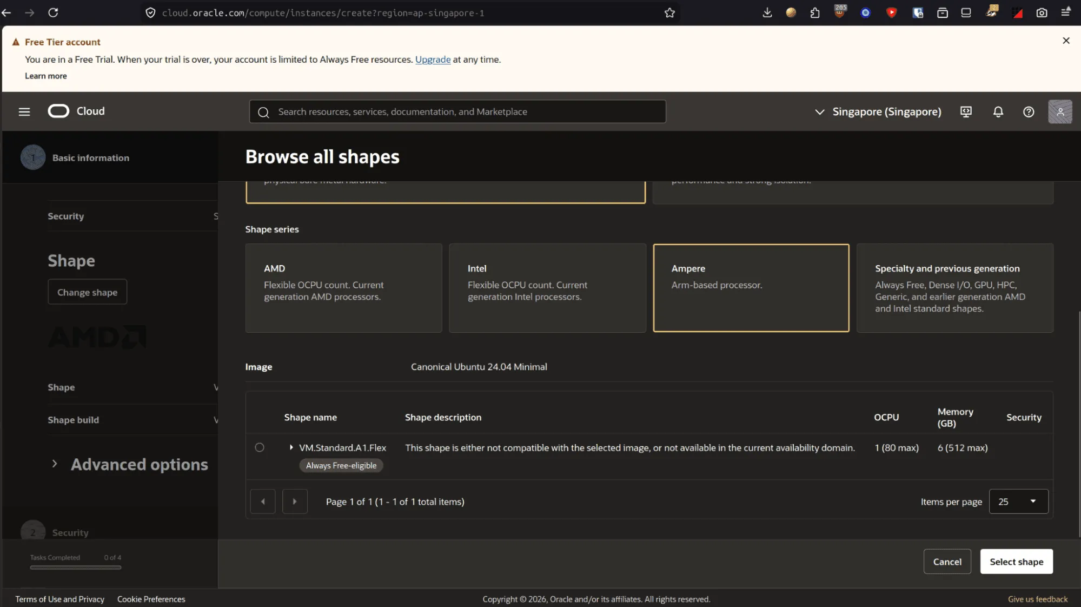This screenshot has height=607, width=1081.
Task: Open the Singapore region selector
Action: coord(878,111)
